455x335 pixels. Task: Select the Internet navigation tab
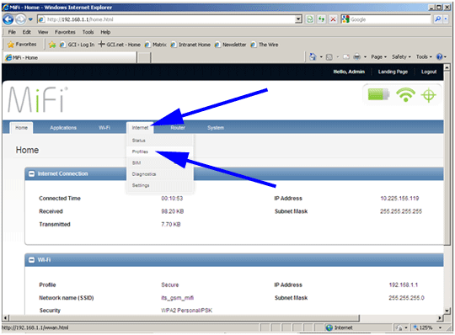pyautogui.click(x=140, y=128)
